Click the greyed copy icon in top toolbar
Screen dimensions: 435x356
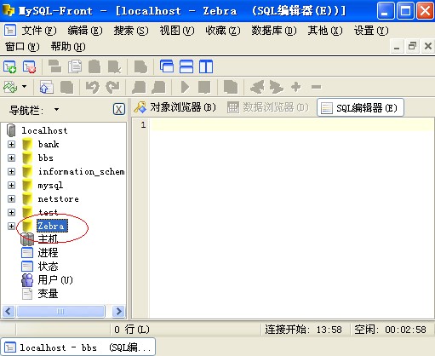75,67
